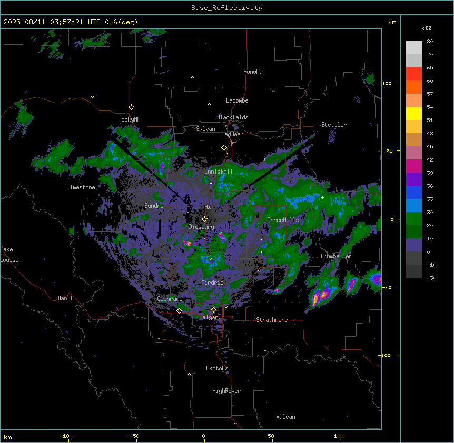This screenshot has height=443, width=454.
Task: Click the Base_Reflectivity title
Action: 227,8
